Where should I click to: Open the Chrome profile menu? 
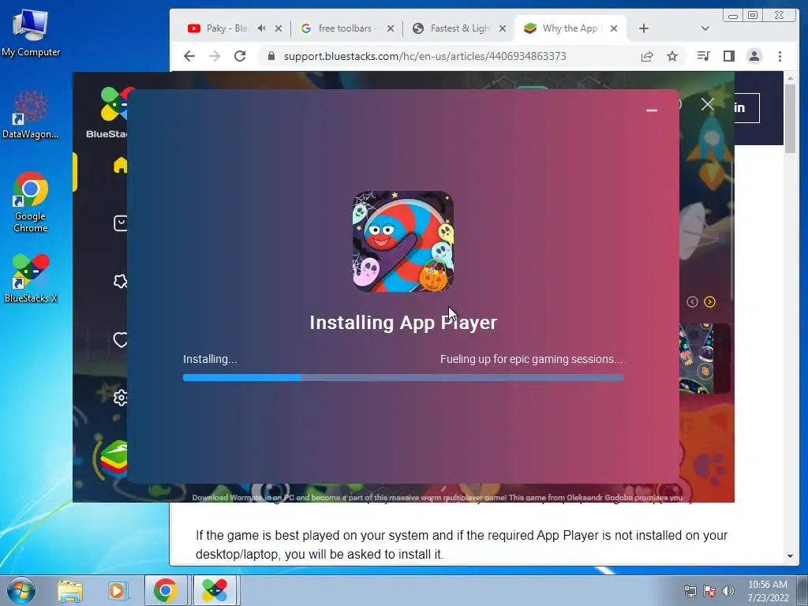[x=754, y=56]
